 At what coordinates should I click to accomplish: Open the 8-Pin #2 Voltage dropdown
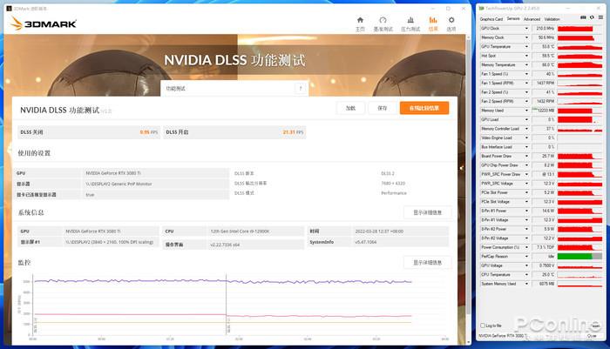pos(526,238)
